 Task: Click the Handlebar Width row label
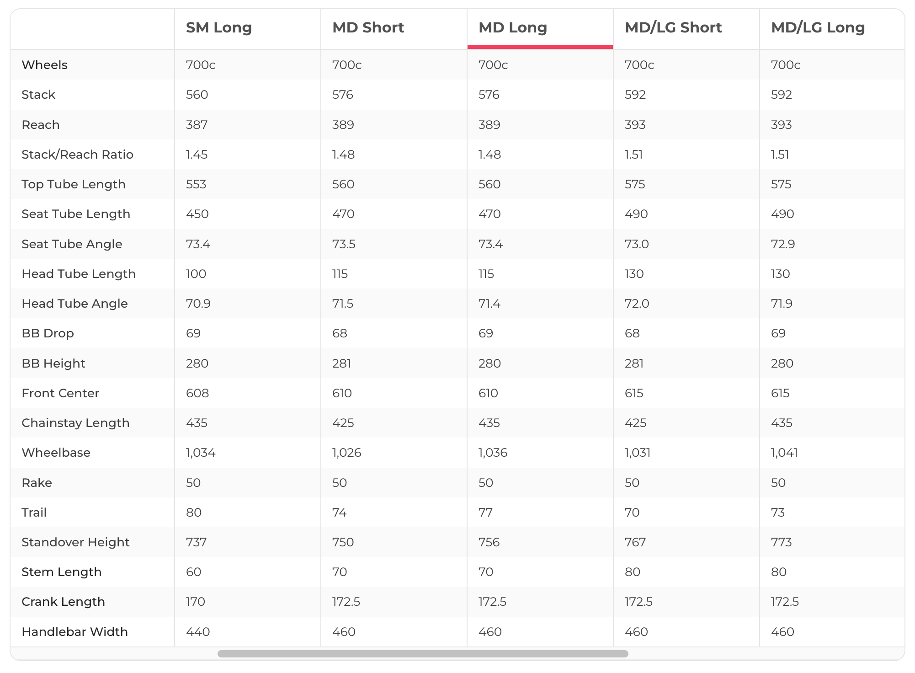74,632
